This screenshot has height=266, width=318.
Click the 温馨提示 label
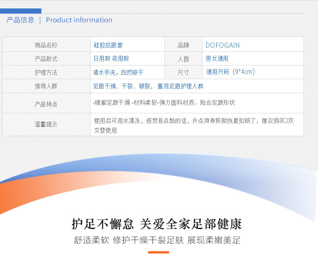point(46,124)
